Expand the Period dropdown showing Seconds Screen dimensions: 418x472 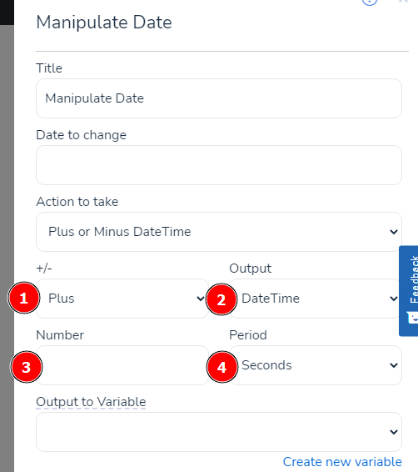point(316,365)
